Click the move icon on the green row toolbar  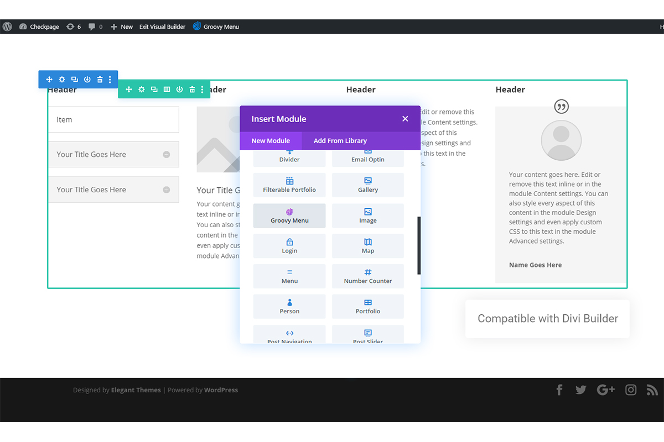tap(129, 90)
